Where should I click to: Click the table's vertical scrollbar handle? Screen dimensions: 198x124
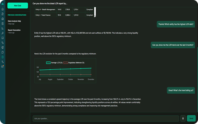(95, 12)
